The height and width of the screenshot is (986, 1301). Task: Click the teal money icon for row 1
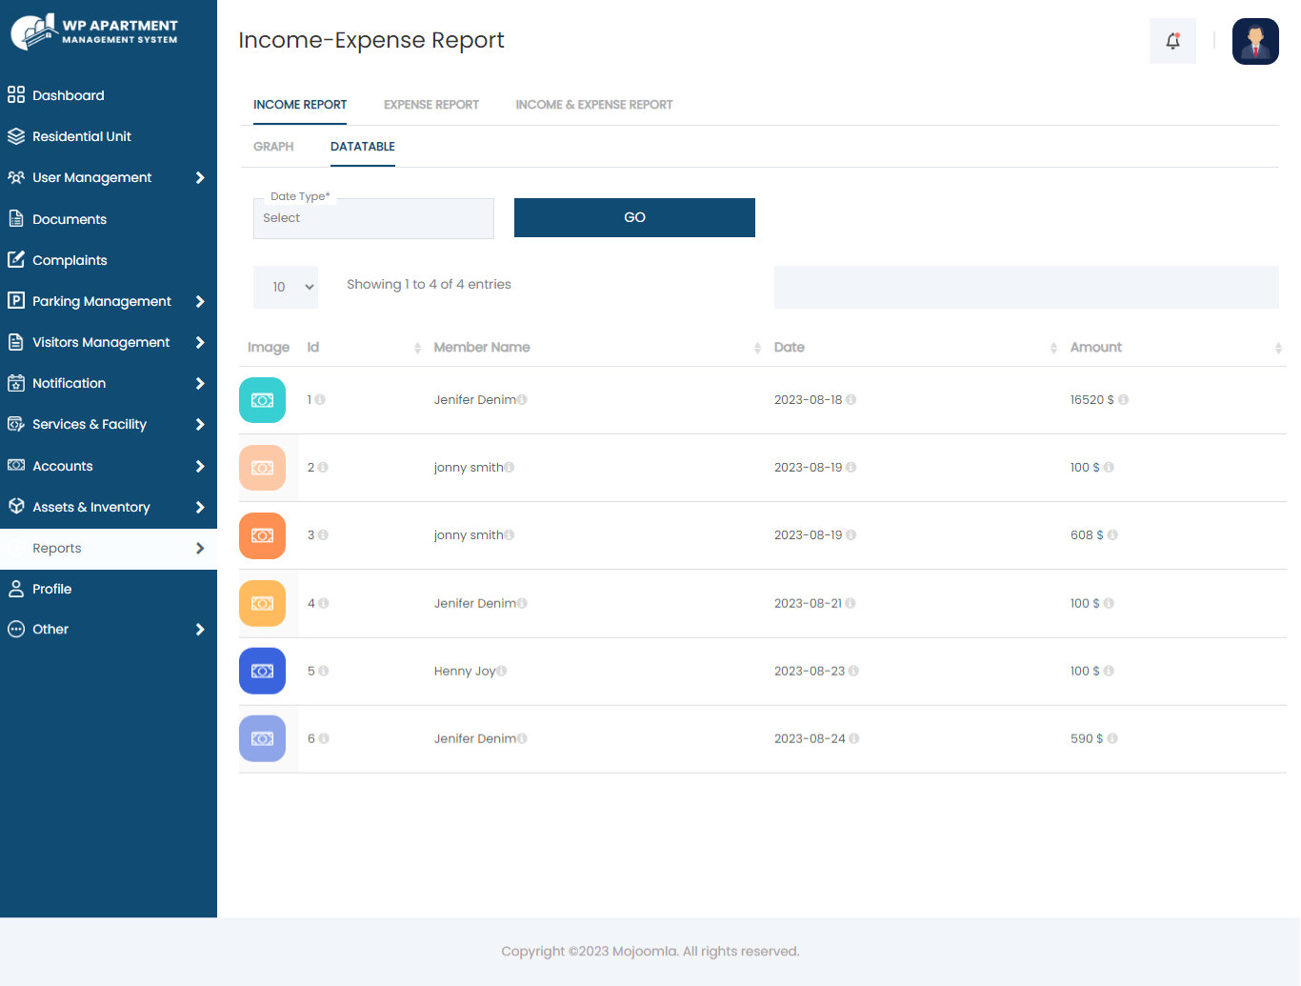click(x=262, y=400)
